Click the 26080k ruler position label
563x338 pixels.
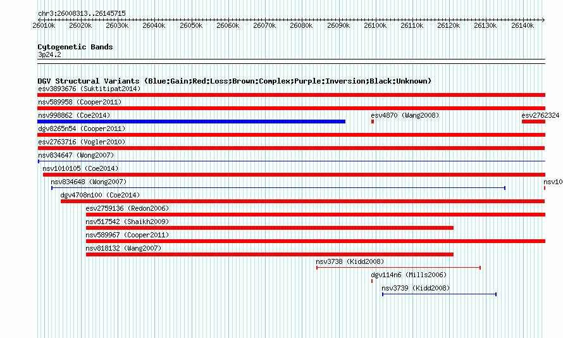(301, 25)
